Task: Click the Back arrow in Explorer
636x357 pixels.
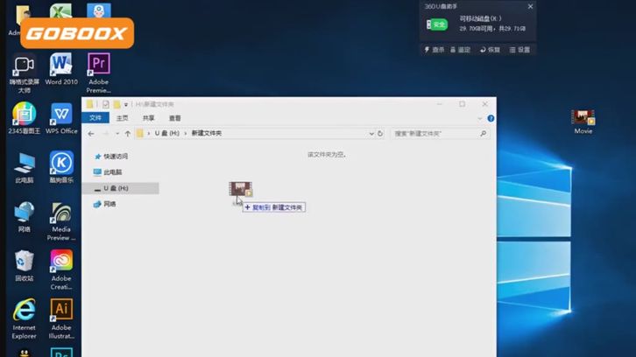Action: point(91,134)
